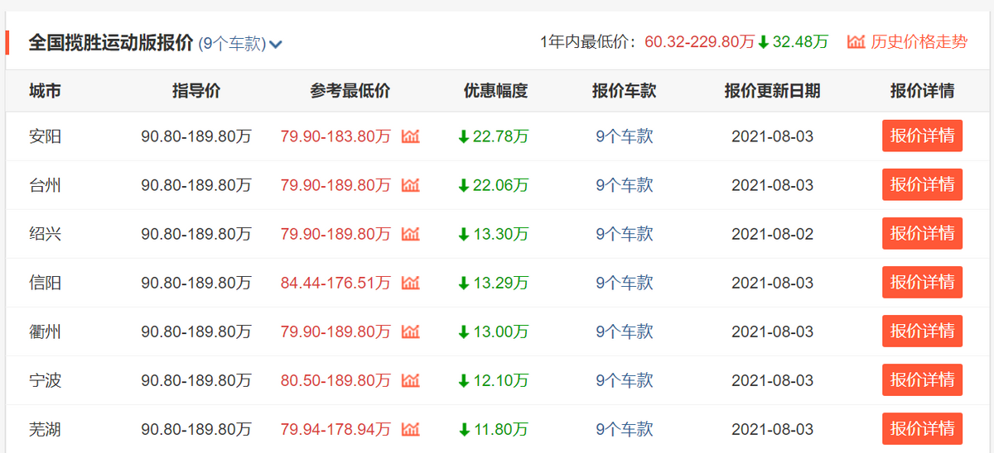994x453 pixels.
Task: Select city name 芜湖
Action: (45, 429)
